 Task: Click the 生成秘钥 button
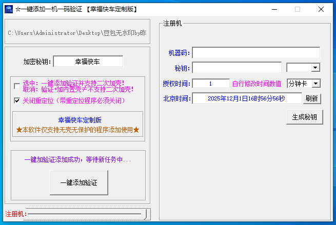click(304, 117)
